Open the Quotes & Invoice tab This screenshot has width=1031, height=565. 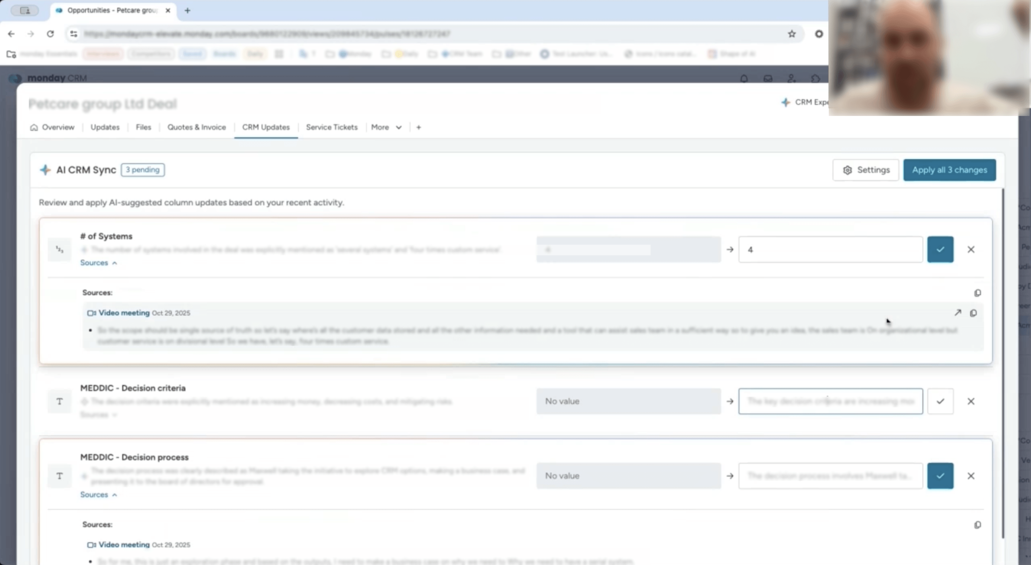point(197,127)
